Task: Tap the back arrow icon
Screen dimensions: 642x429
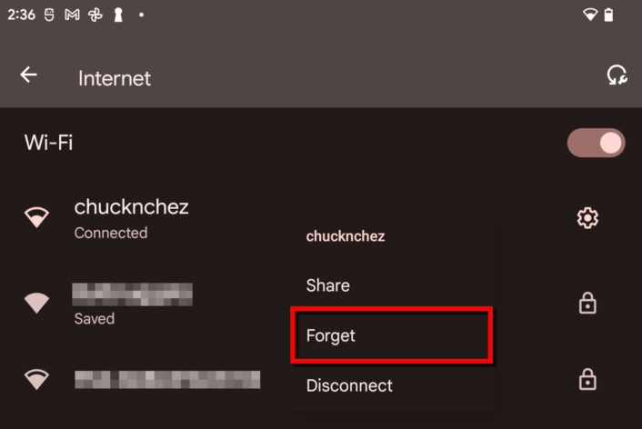Action: click(x=29, y=75)
